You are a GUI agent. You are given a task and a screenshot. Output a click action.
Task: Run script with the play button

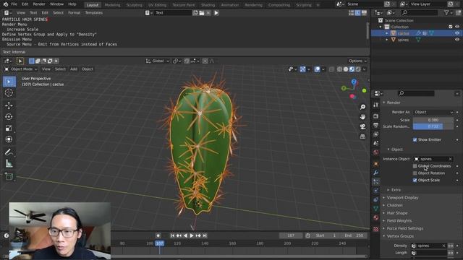[216, 13]
